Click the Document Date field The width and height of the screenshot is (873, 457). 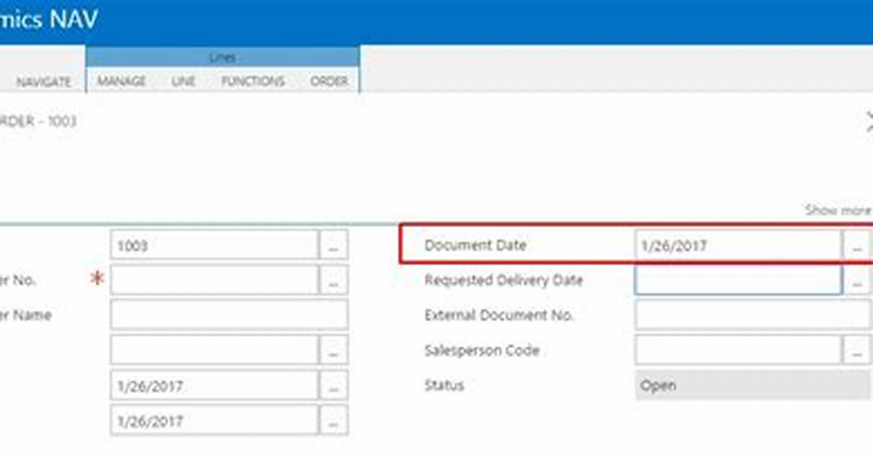pyautogui.click(x=738, y=245)
